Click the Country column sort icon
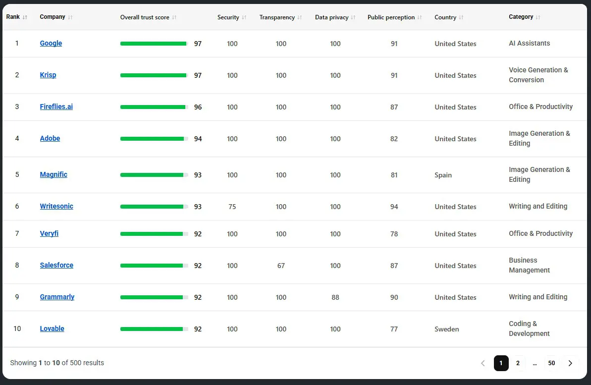The width and height of the screenshot is (591, 385). pyautogui.click(x=461, y=17)
